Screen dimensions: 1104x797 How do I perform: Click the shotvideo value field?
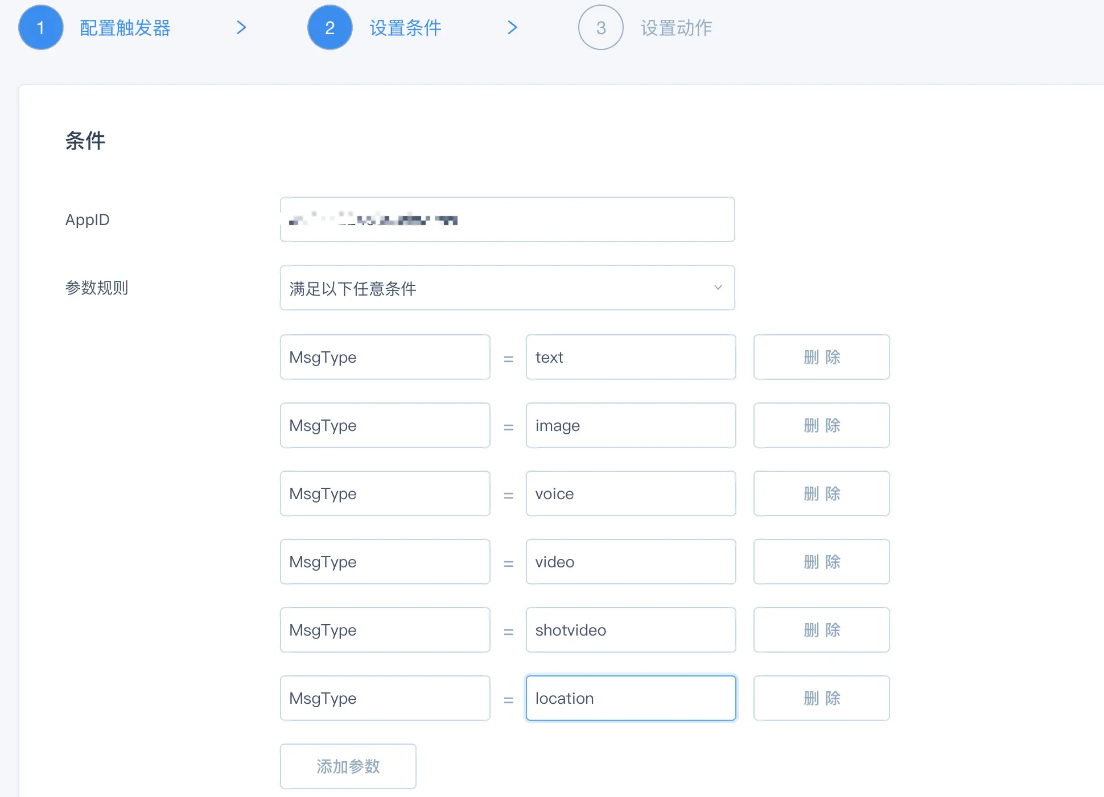click(x=631, y=630)
